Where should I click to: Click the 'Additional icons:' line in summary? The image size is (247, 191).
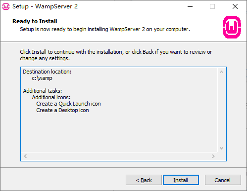point(51,97)
